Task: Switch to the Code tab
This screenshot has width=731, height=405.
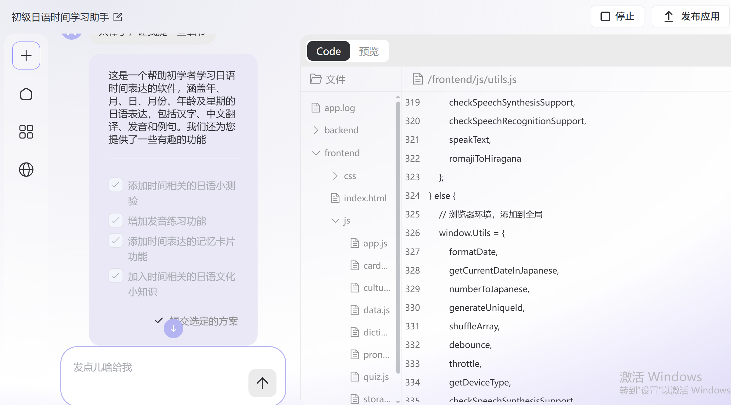Action: tap(328, 51)
